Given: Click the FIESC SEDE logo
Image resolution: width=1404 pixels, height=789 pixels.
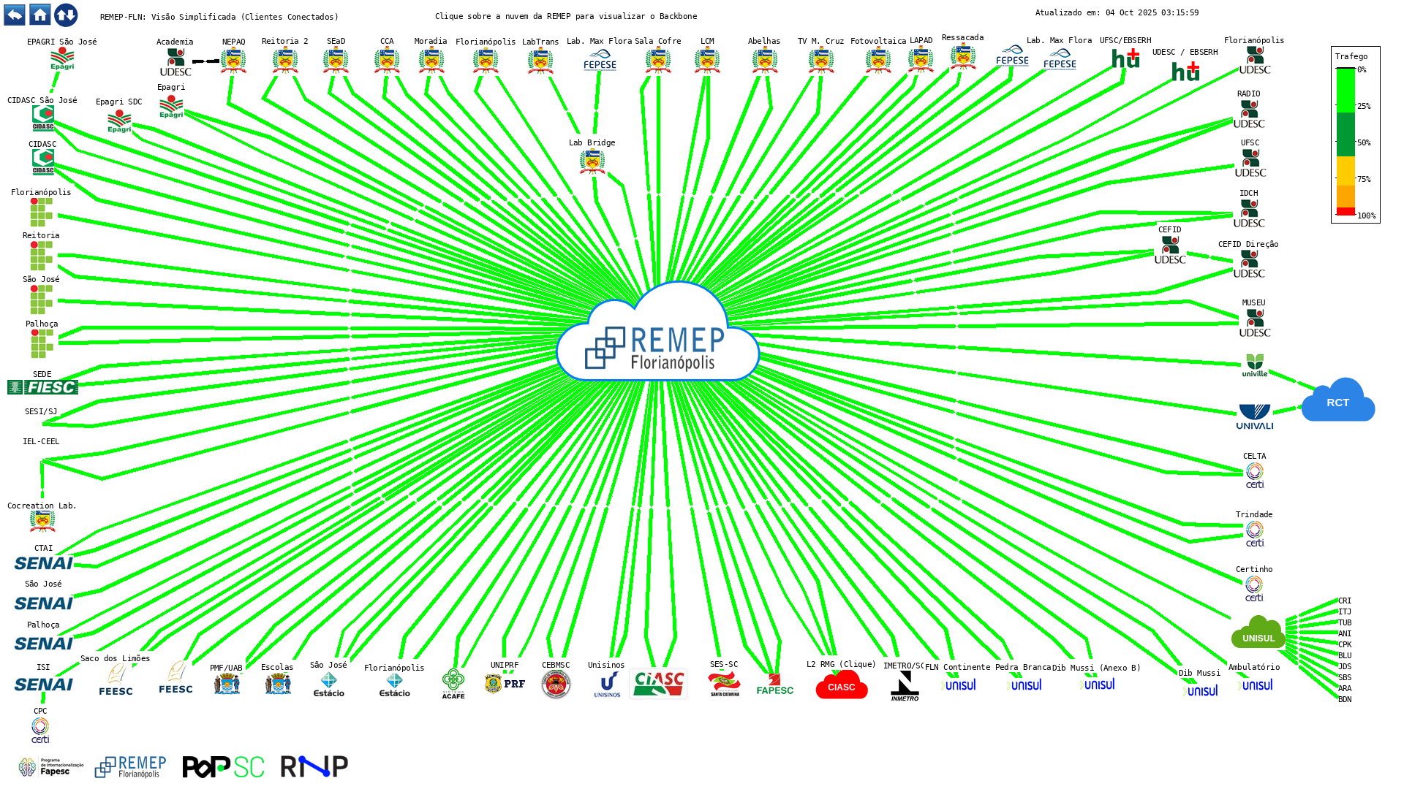Looking at the screenshot, I should coord(42,387).
